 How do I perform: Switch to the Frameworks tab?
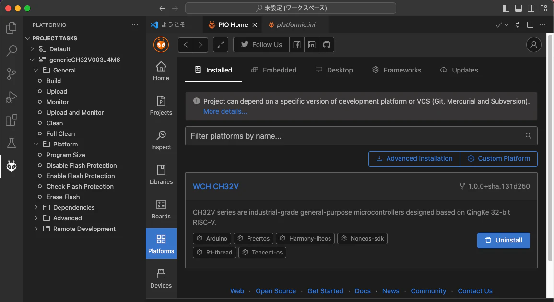[396, 70]
